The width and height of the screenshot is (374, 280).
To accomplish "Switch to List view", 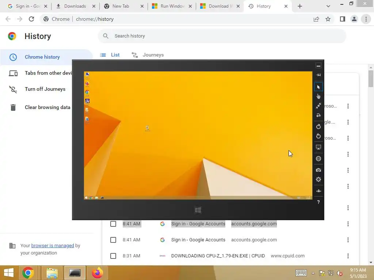I will click(x=110, y=55).
